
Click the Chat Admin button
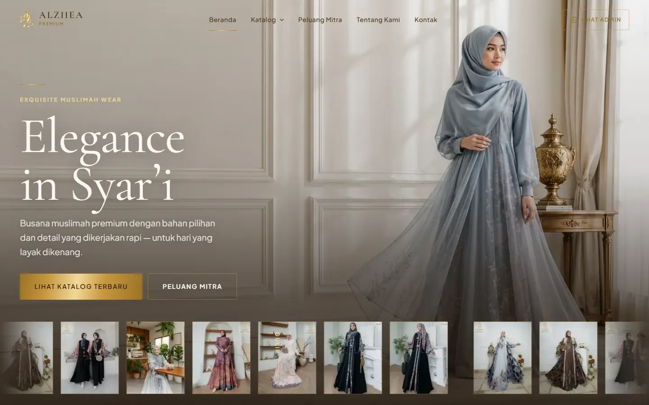click(596, 20)
